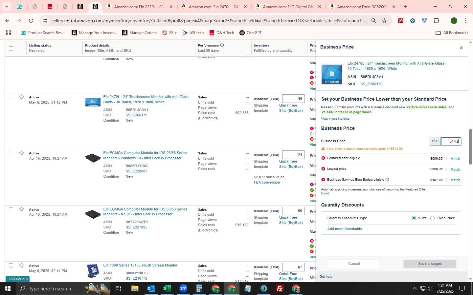Go back to previous page
The width and height of the screenshot is (473, 295).
tap(7, 21)
